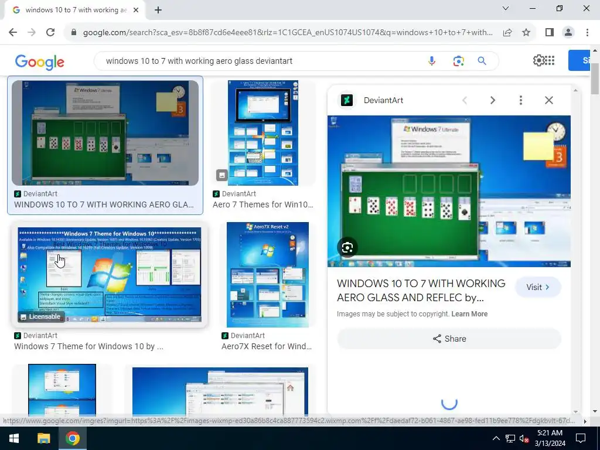
Task: Open 'WINDOWS 10 TO 7 WITH WORKING AERO GLA...' caption
Action: [x=104, y=204]
